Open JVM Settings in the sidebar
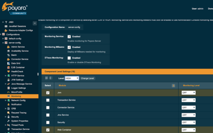This screenshot has width=213, height=133. pyautogui.click(x=17, y=80)
